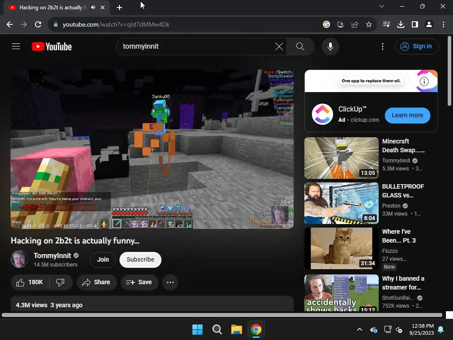Image resolution: width=453 pixels, height=340 pixels.
Task: Go to the YouTube home logo
Action: pyautogui.click(x=52, y=46)
